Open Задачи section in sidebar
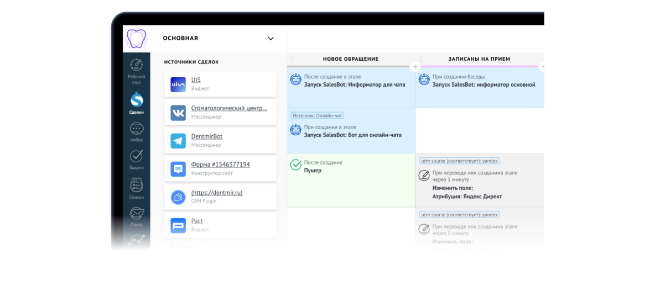 click(x=136, y=160)
